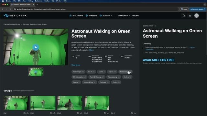Screen dimensions: 207x116
Task: Add Clip 3 to collection folder icon
Action: coord(78,113)
